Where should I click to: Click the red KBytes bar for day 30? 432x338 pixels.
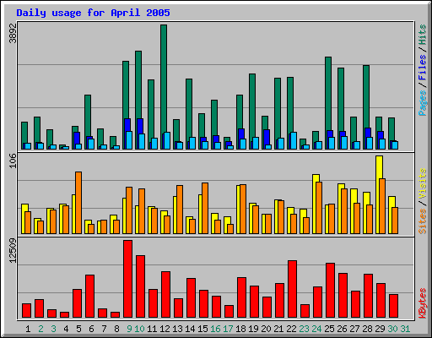pos(394,306)
